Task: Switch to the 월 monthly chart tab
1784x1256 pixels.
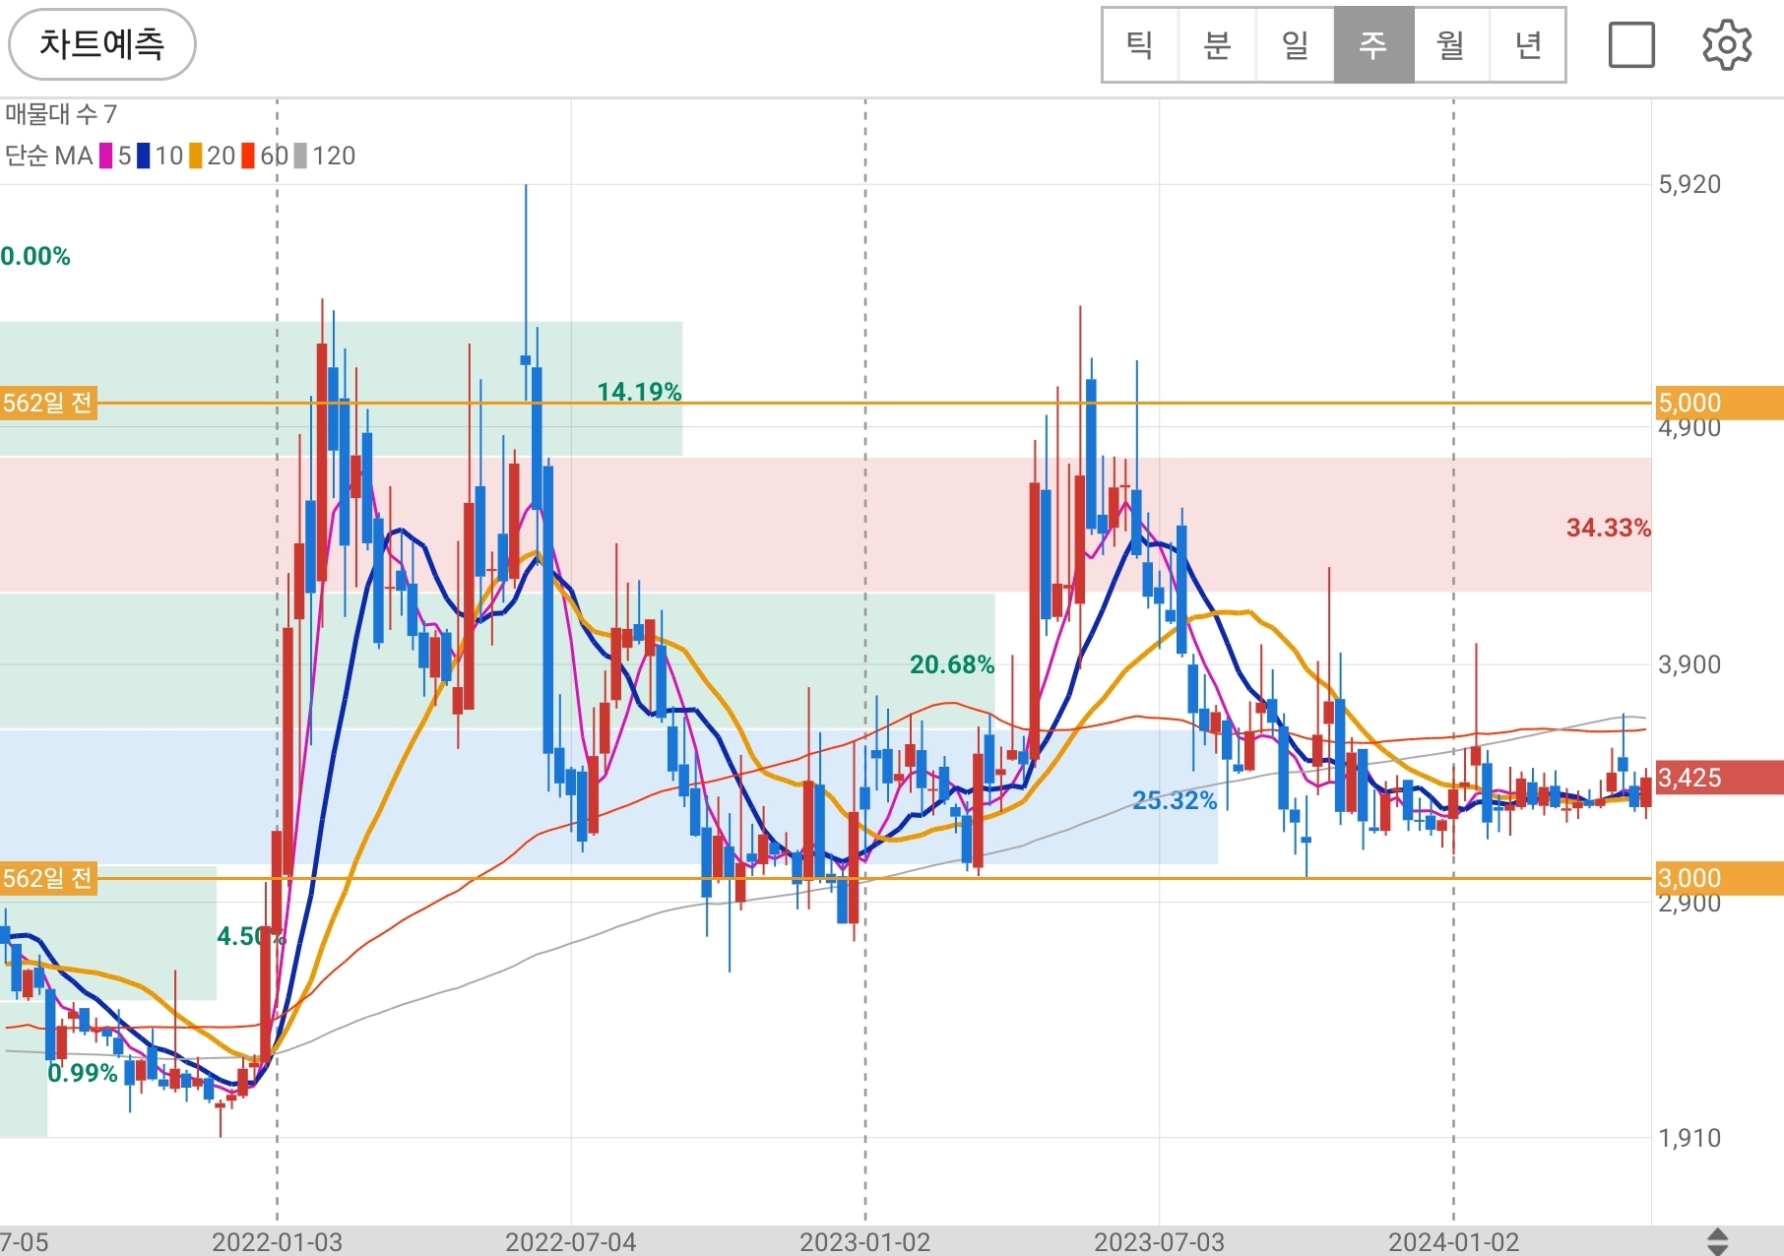Action: (x=1451, y=45)
